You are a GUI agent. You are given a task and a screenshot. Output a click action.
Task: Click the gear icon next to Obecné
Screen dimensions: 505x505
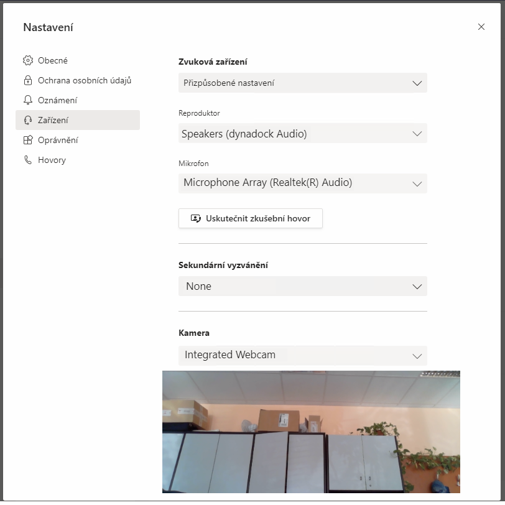(x=28, y=60)
